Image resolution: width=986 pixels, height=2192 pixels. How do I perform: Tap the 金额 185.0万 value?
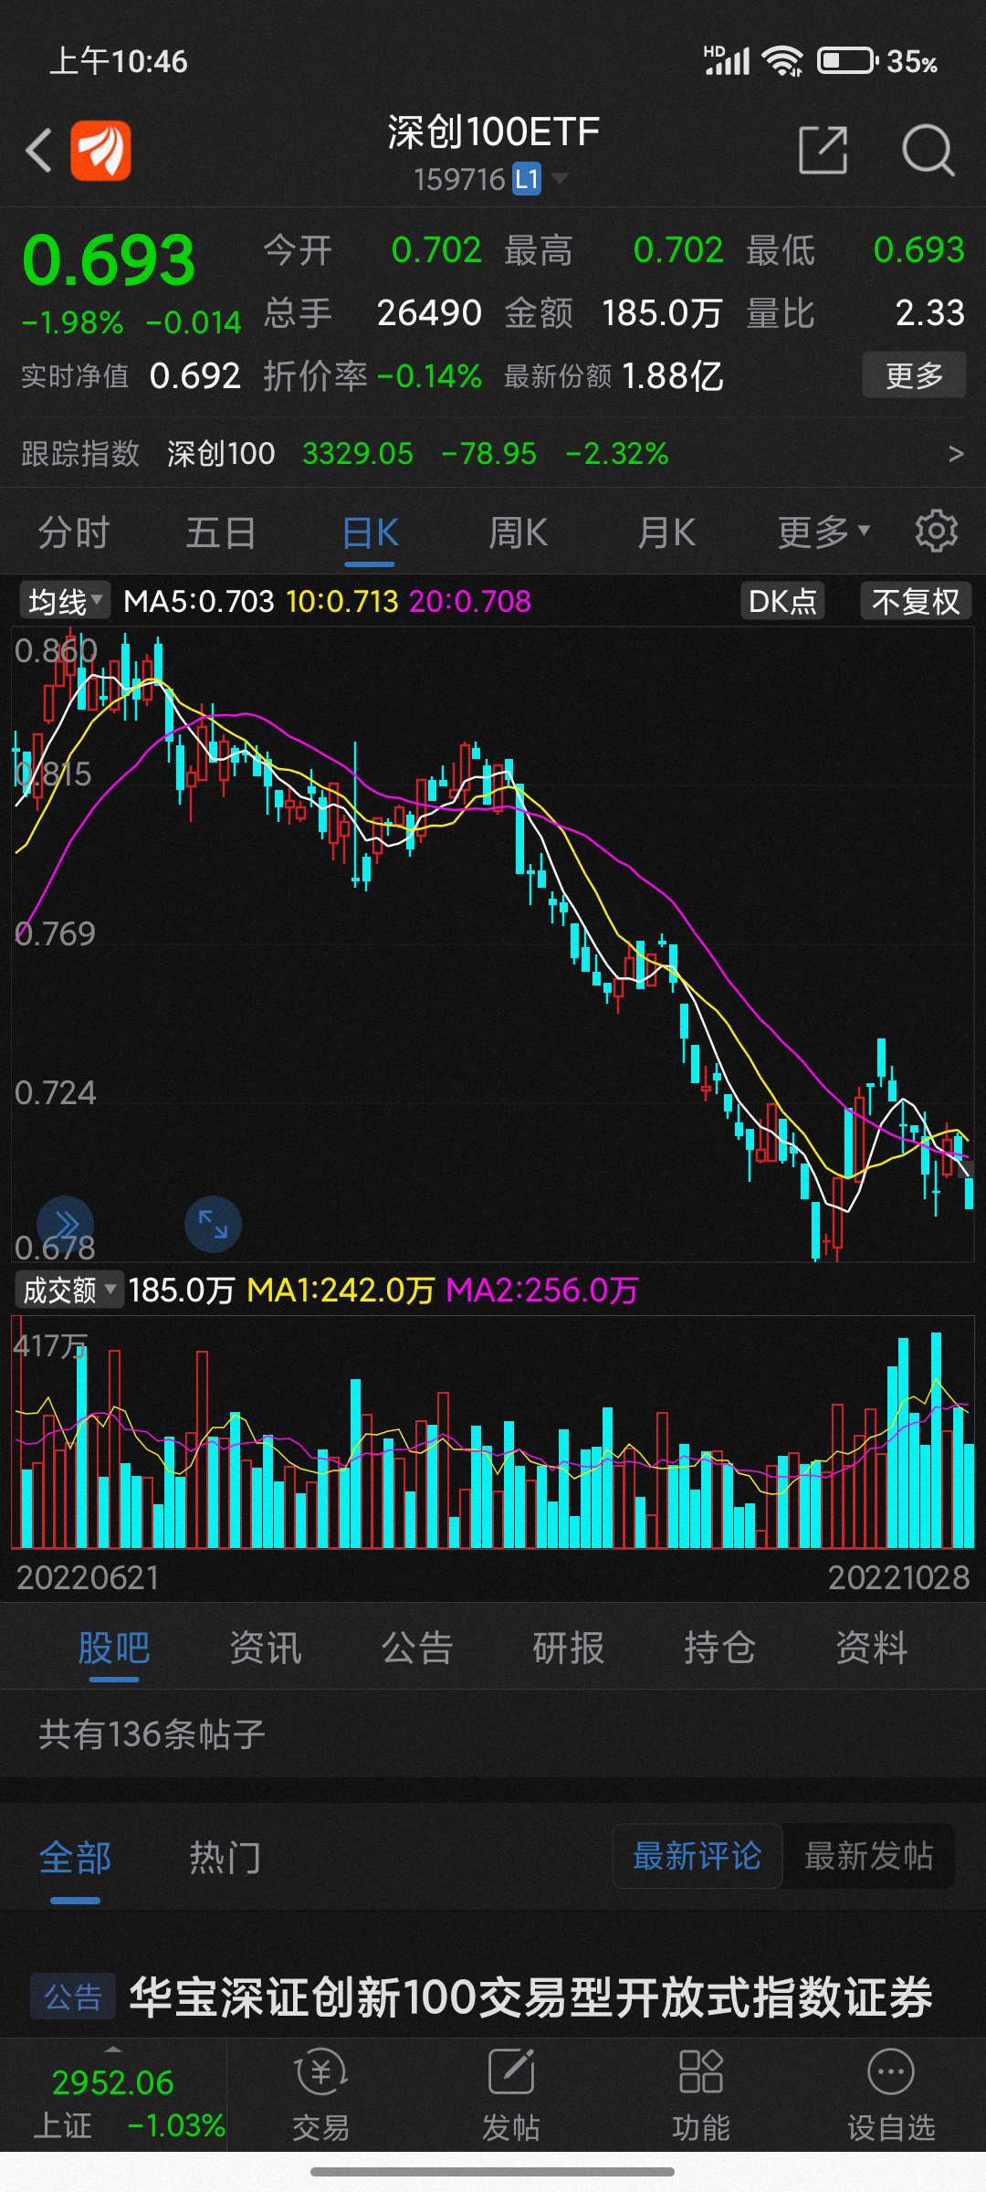pos(662,312)
